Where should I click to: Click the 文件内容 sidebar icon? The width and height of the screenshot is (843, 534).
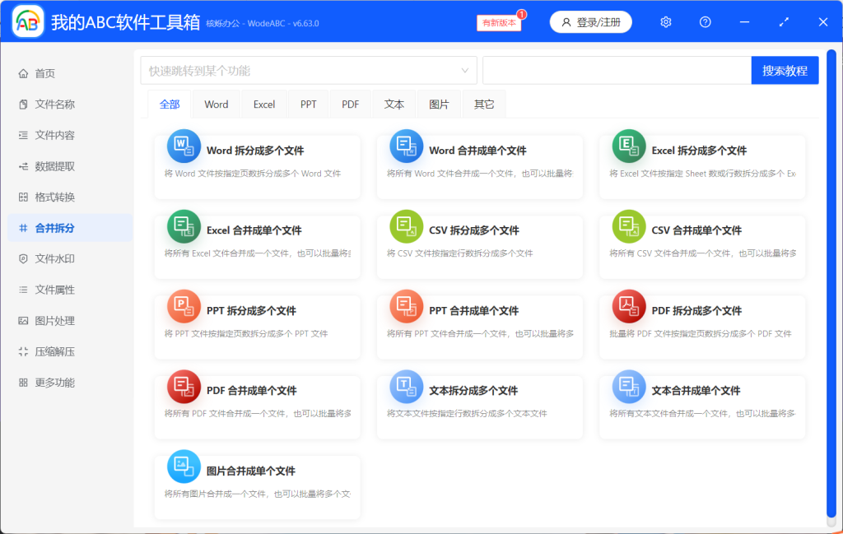(23, 136)
